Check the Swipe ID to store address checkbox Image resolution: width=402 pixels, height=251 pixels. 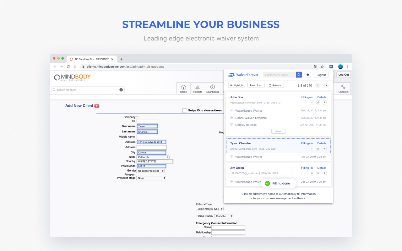point(185,110)
